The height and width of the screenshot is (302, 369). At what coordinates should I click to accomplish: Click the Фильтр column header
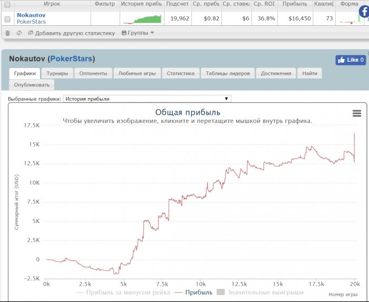pos(105,4)
